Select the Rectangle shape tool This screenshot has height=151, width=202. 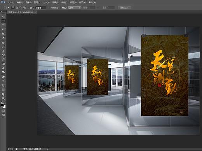point(3,90)
